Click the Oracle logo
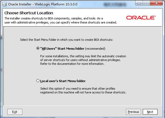This screenshot has height=118, width=165. pos(141,18)
